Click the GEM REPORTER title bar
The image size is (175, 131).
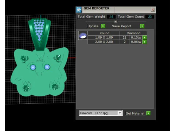(x=116, y=10)
